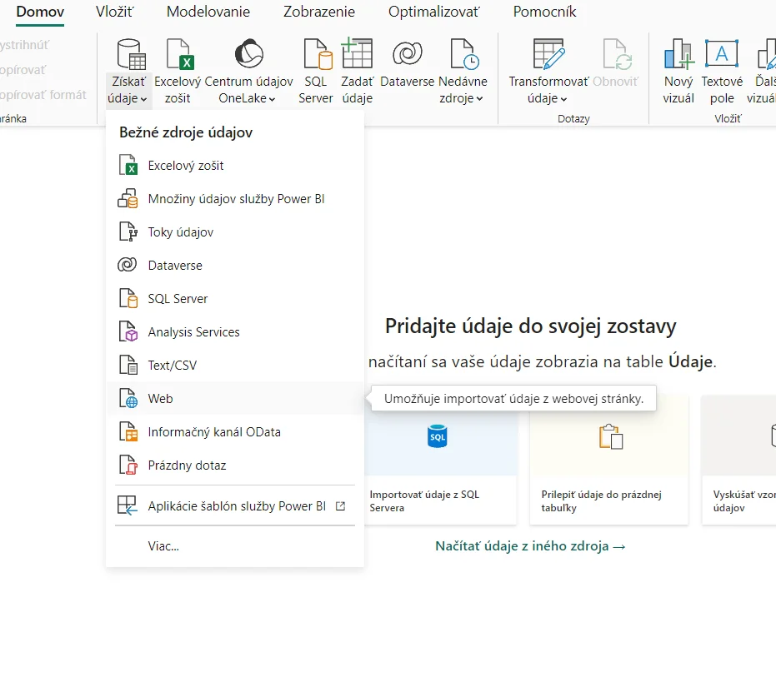Click the Dotazy group label

click(x=573, y=119)
